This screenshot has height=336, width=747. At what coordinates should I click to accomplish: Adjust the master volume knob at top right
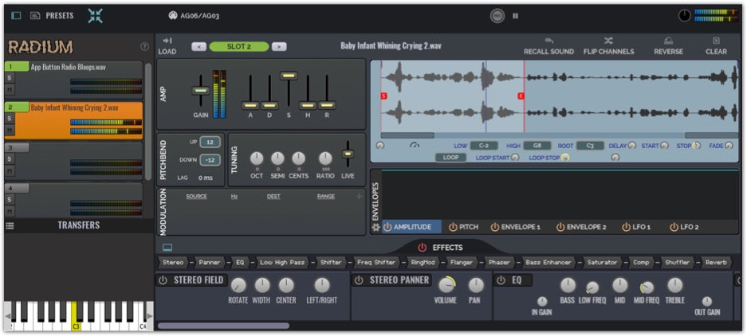[684, 16]
